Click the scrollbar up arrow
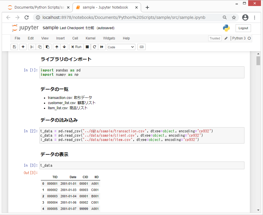Image resolution: width=263 pixels, height=215 pixels. click(x=258, y=54)
